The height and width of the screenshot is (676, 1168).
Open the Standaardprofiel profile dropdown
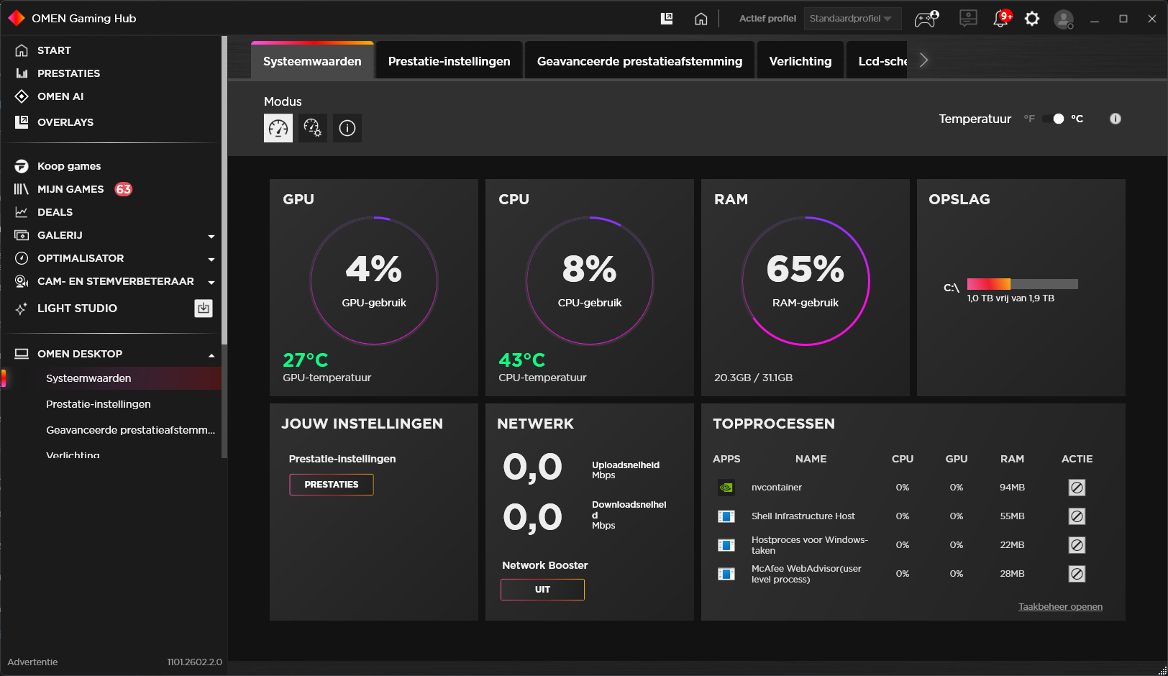(x=852, y=19)
